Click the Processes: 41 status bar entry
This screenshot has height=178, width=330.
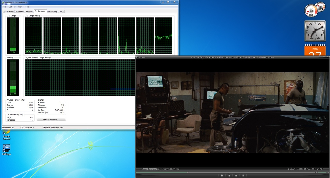click(x=8, y=128)
